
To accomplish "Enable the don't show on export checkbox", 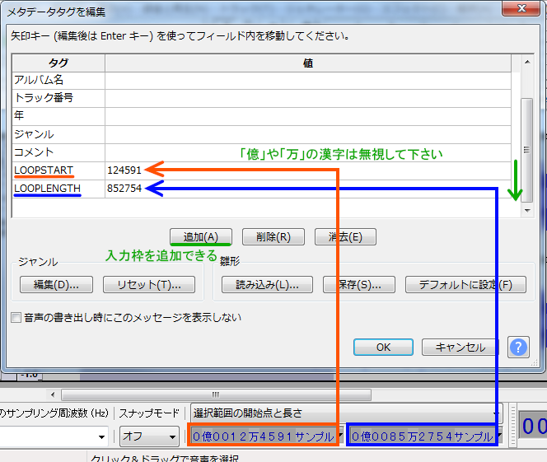I will click(x=16, y=317).
